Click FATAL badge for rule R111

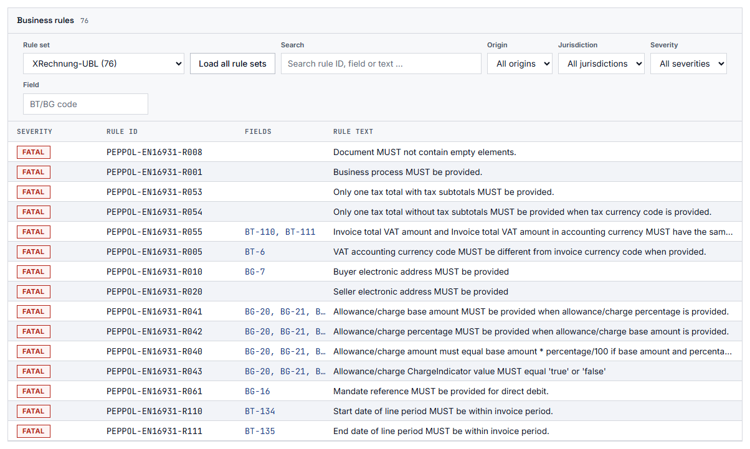(x=34, y=431)
